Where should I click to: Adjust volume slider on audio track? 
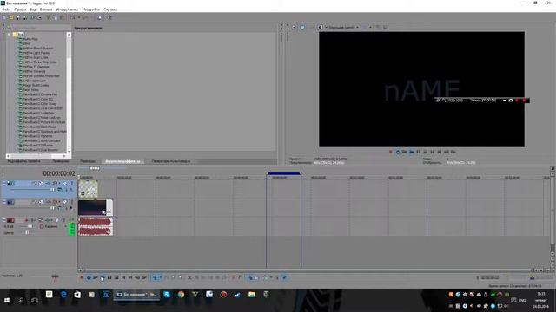pos(30,226)
